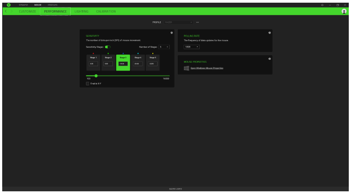Screen dimensions: 351x194
Task: Click the yellow indicator above Stage 5
Action: [x=153, y=54]
